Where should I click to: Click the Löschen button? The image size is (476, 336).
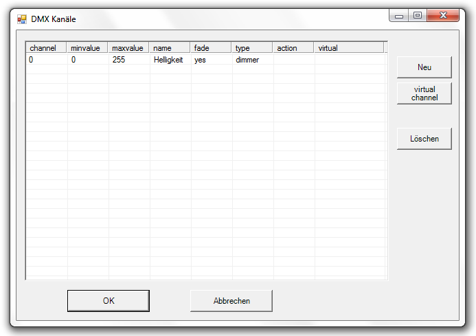pos(424,139)
